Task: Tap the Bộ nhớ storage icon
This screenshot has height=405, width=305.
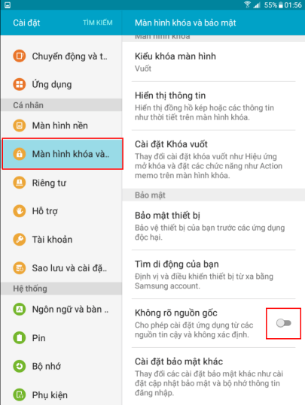Action: (20, 366)
